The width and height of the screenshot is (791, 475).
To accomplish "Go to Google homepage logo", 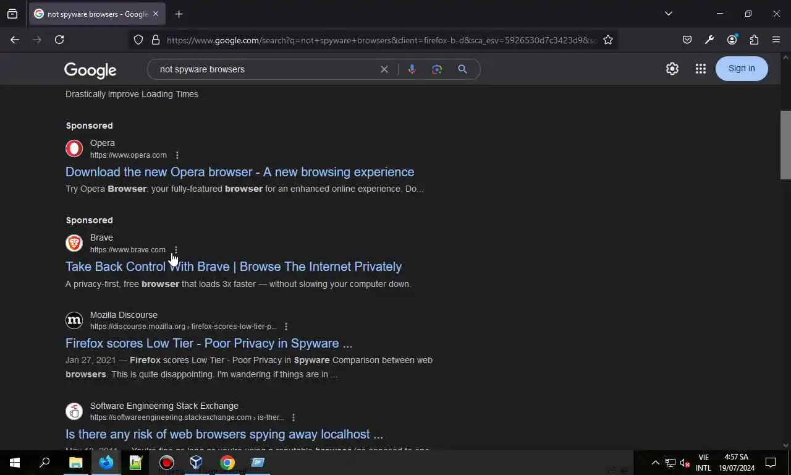I will [x=90, y=71].
